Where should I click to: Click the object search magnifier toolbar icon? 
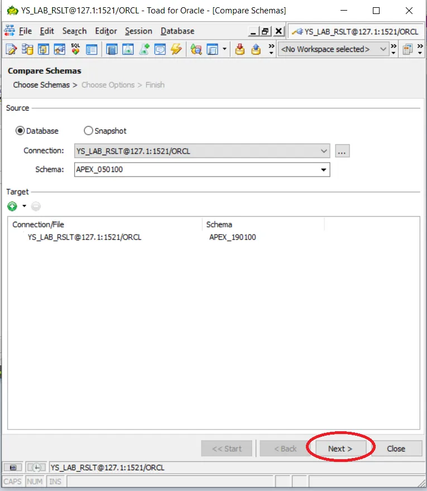[196, 50]
